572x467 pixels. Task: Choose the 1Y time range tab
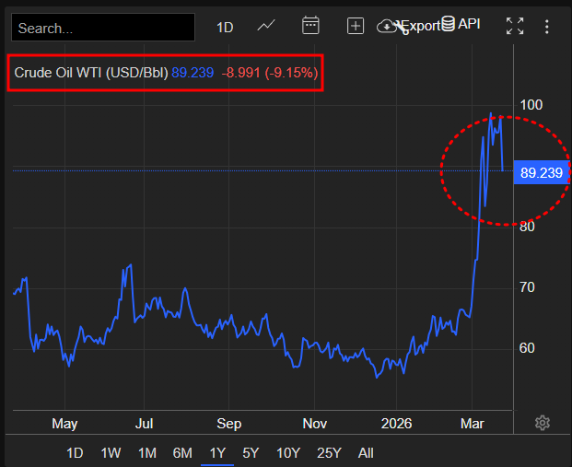[217, 453]
